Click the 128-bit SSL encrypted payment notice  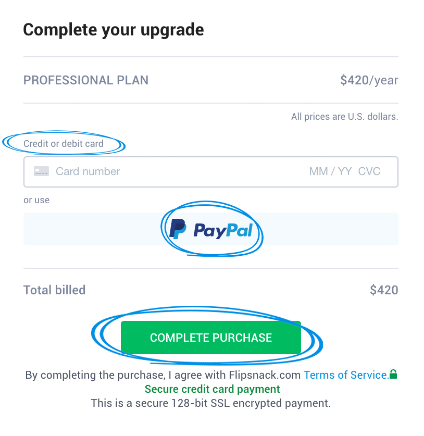pyautogui.click(x=211, y=403)
